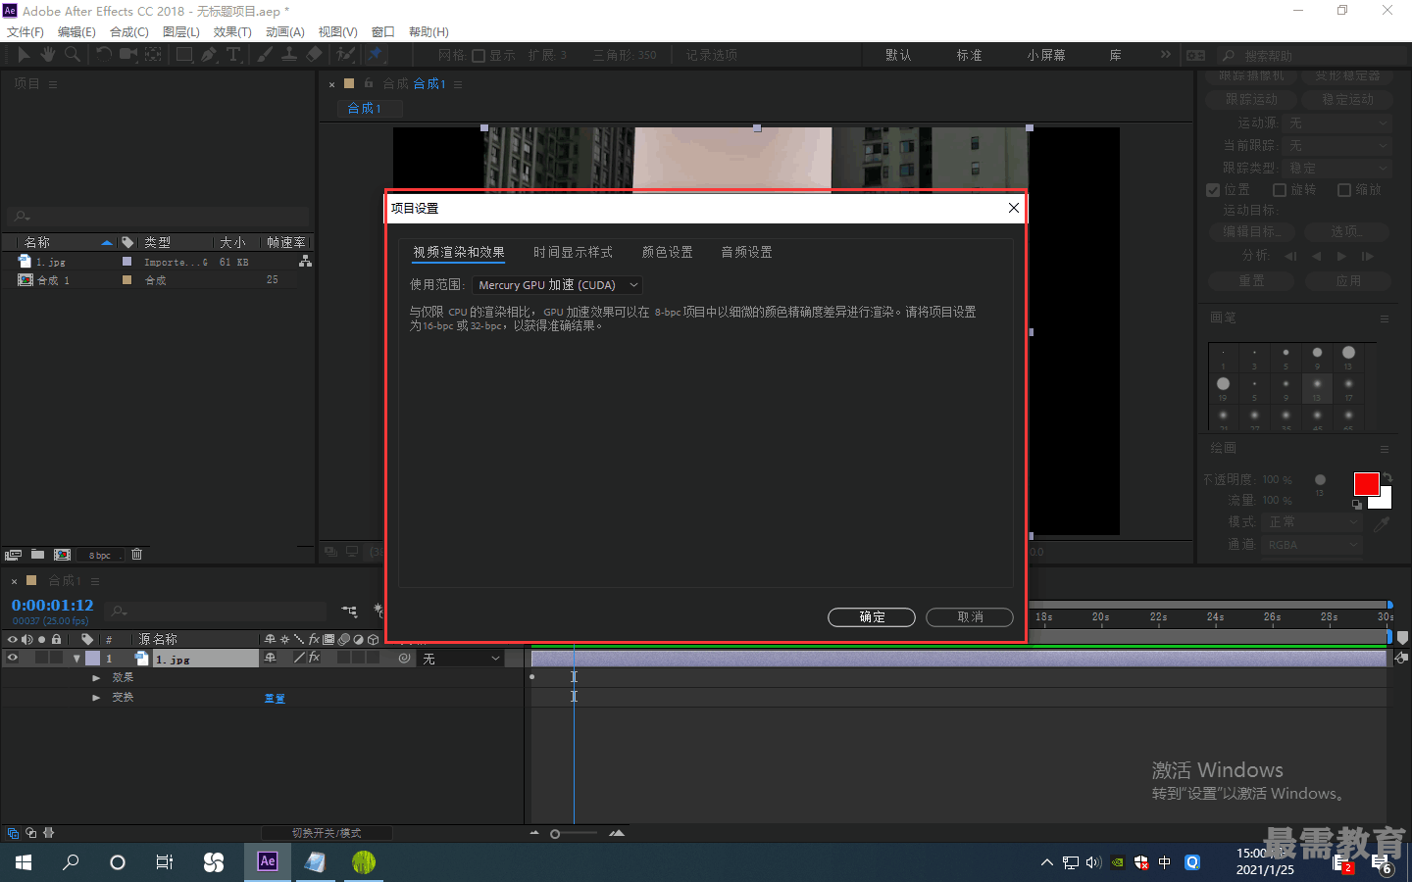Viewport: 1412px width, 882px height.
Task: Cancel dialog with 取消 button
Action: (x=970, y=617)
